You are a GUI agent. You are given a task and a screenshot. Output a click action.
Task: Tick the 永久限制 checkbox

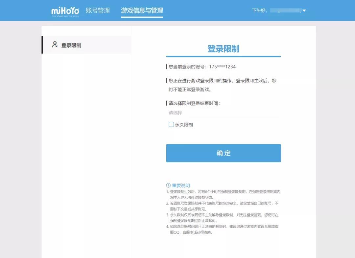pyautogui.click(x=171, y=125)
